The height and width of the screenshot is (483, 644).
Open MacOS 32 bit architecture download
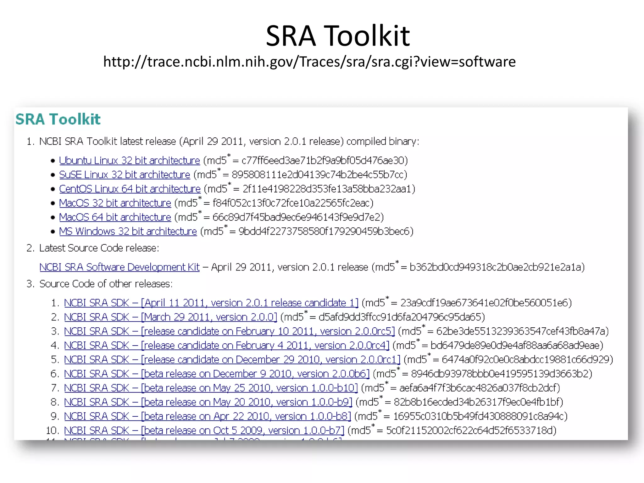115,203
